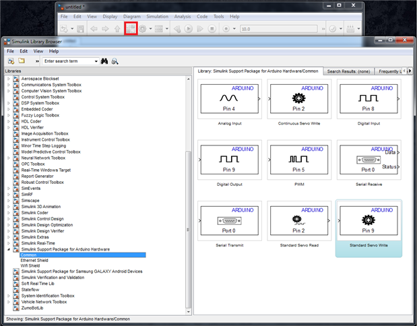Collapse Simulink Support Package for Arduino Hardware
This screenshot has height=326, width=417.
(x=8, y=249)
